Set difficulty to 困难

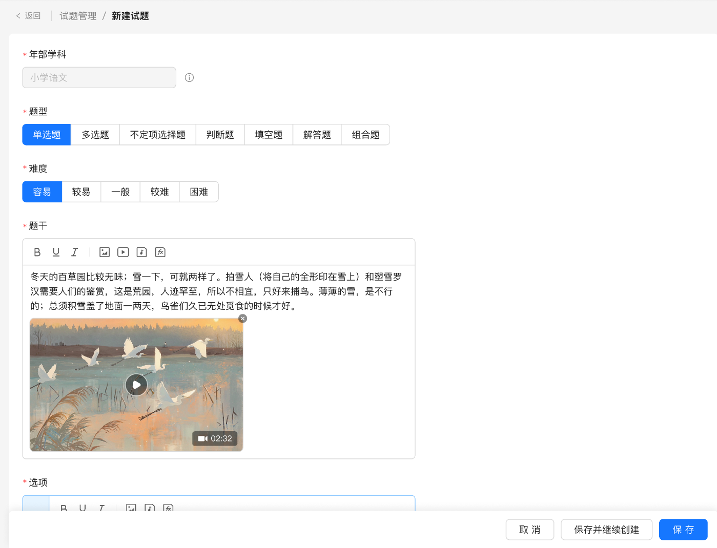(199, 192)
